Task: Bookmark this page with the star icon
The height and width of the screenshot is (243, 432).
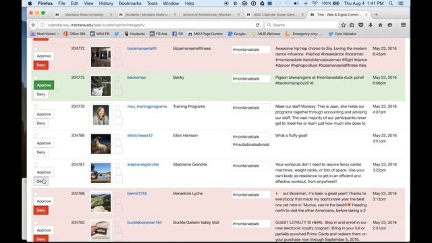Action: click(344, 25)
